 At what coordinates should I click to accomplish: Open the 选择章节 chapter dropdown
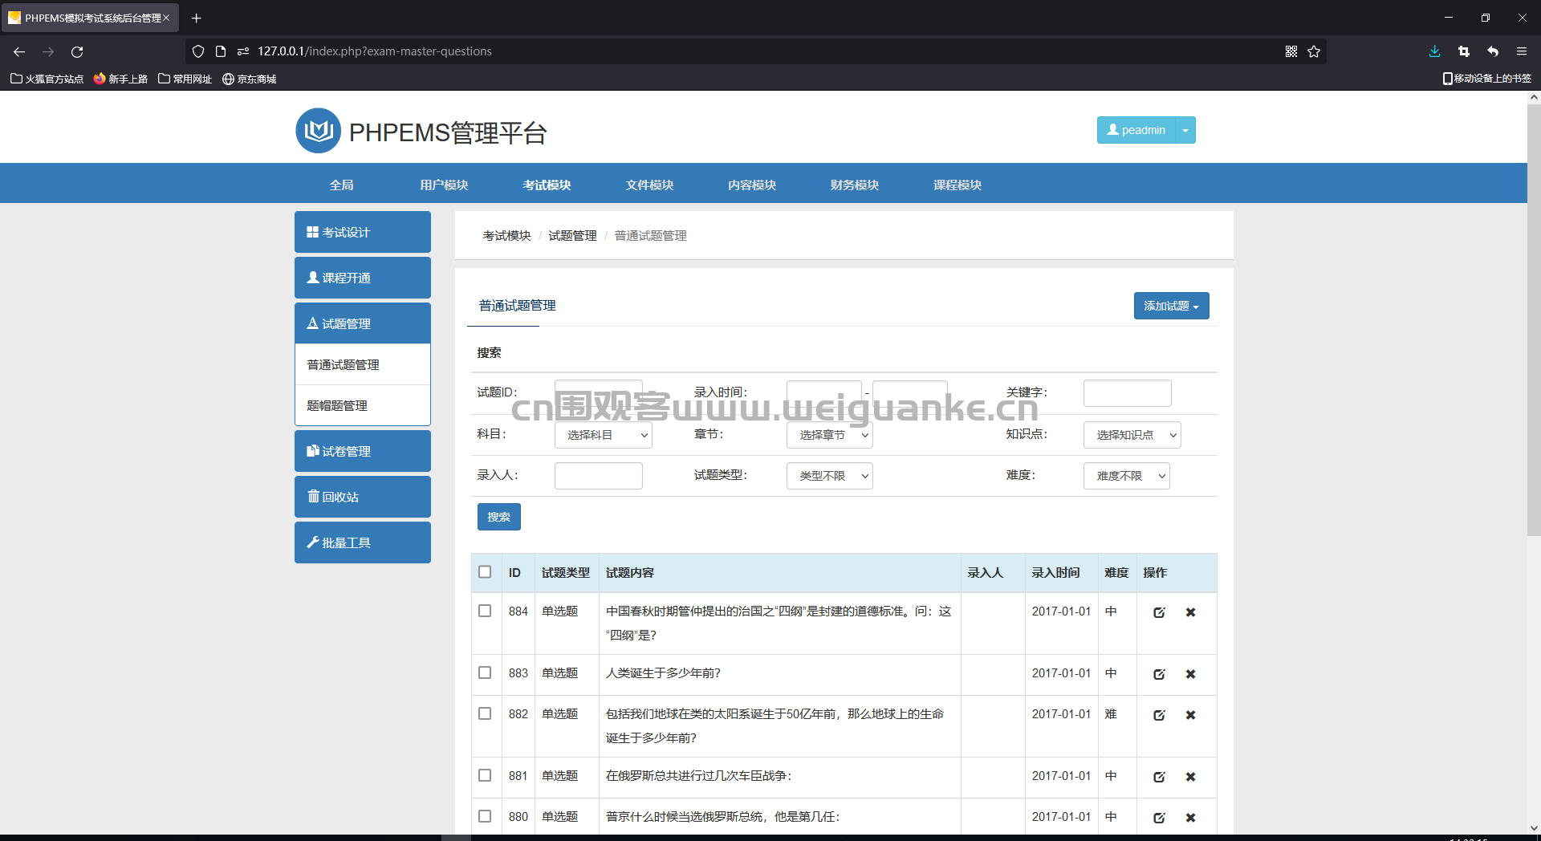pyautogui.click(x=830, y=435)
